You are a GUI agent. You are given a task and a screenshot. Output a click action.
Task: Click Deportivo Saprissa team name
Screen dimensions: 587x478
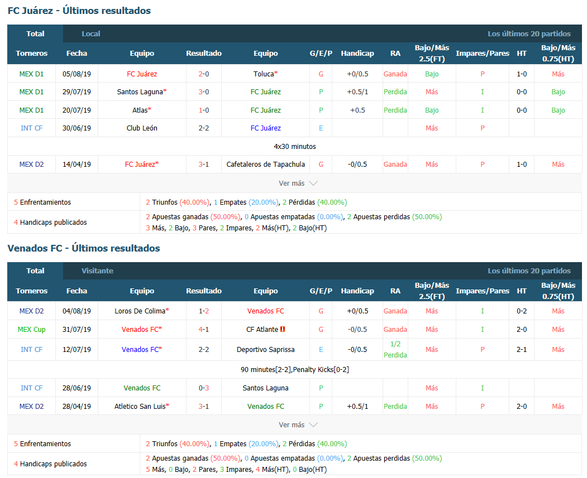(x=265, y=350)
